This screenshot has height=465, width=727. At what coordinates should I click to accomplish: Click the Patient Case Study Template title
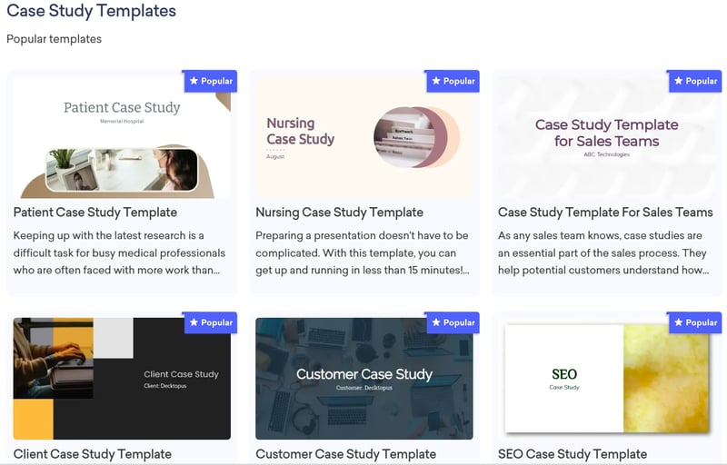click(95, 213)
